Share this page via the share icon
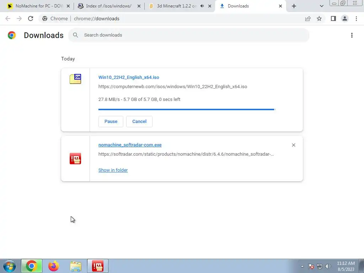Viewport: 364px width, 273px height. tap(308, 18)
